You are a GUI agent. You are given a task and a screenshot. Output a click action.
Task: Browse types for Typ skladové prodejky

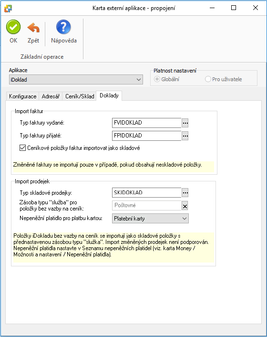point(185,193)
